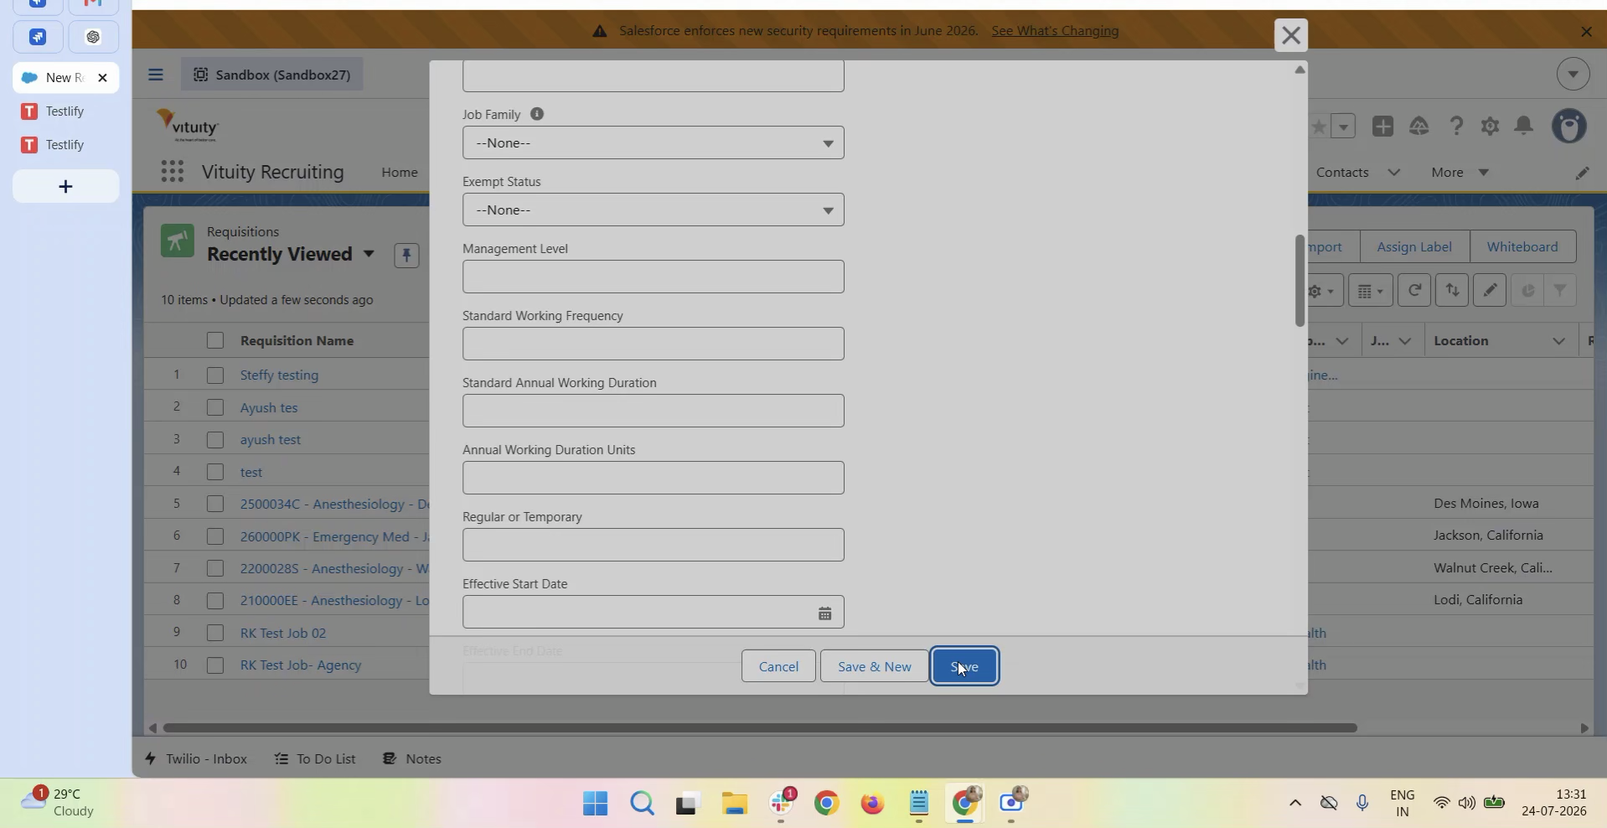
Task: Open the display-as table dropdown
Action: 1371,291
